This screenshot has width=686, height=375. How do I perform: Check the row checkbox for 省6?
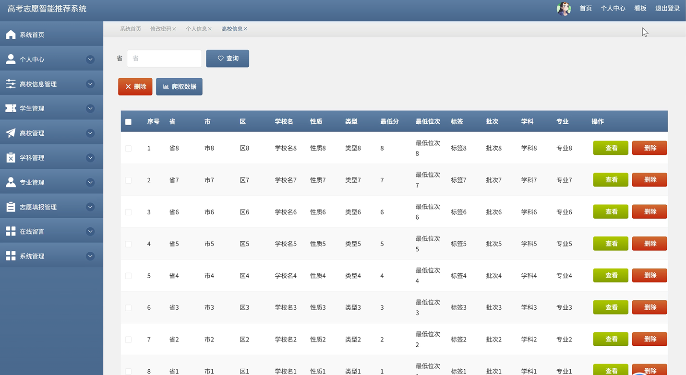tap(128, 212)
